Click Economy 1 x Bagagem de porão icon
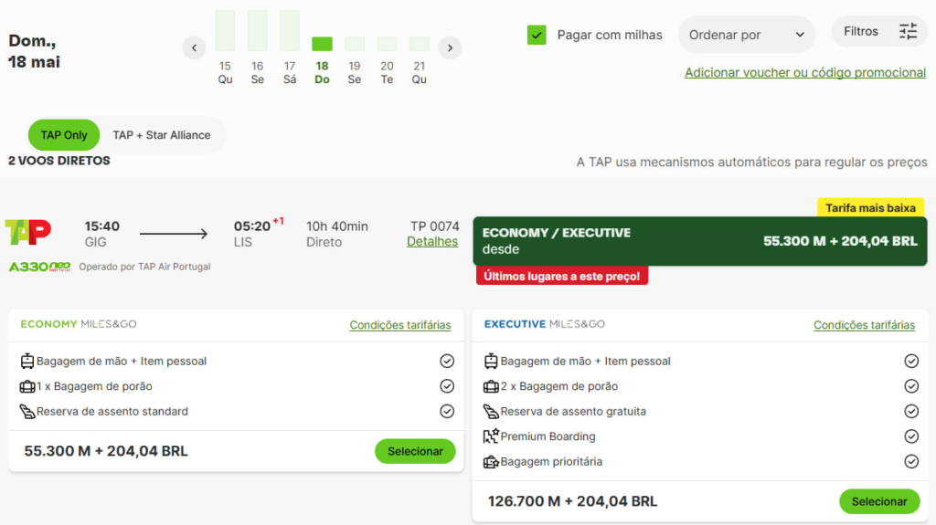Viewport: 936px width, 525px height. 27,386
